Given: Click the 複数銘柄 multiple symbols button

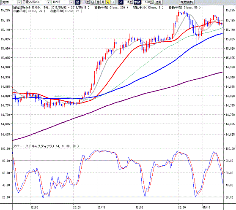Looking at the screenshot, I should click(x=187, y=2).
